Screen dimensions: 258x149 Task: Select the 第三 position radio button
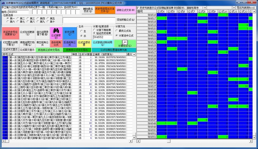(x=31, y=19)
